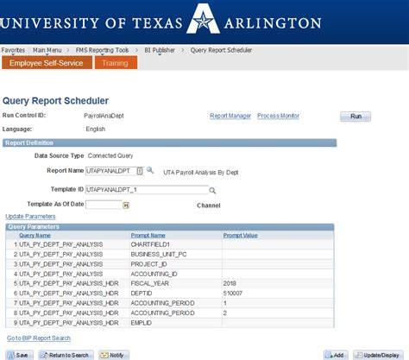Select the BUSINESS_UNIT_PC prompt name cell
Screen dimensions: 409x360
click(x=159, y=255)
